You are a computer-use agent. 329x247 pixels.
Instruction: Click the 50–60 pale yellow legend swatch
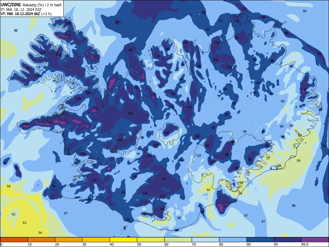coord(151,240)
